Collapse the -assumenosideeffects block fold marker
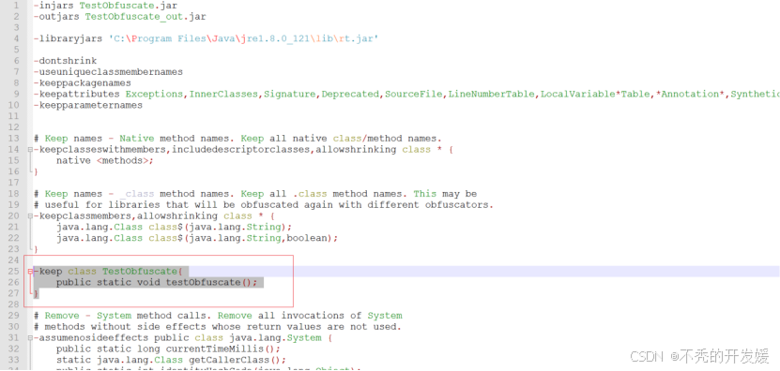Viewport: 780px width, 371px height. [x=30, y=338]
